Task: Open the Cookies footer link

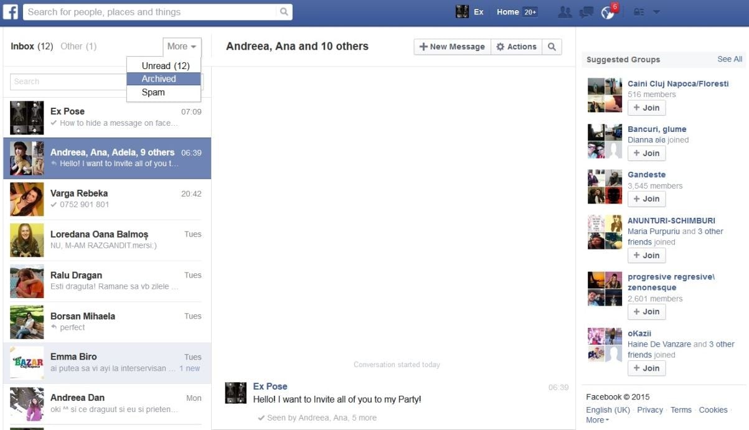Action: pyautogui.click(x=714, y=410)
